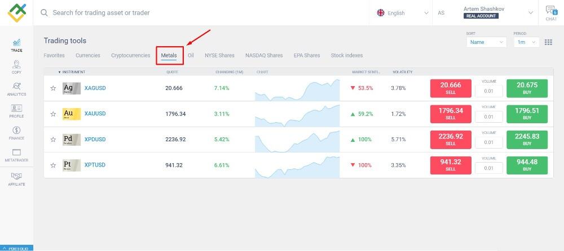564x251 pixels.
Task: Open the XAGUSD instrument link
Action: click(95, 88)
